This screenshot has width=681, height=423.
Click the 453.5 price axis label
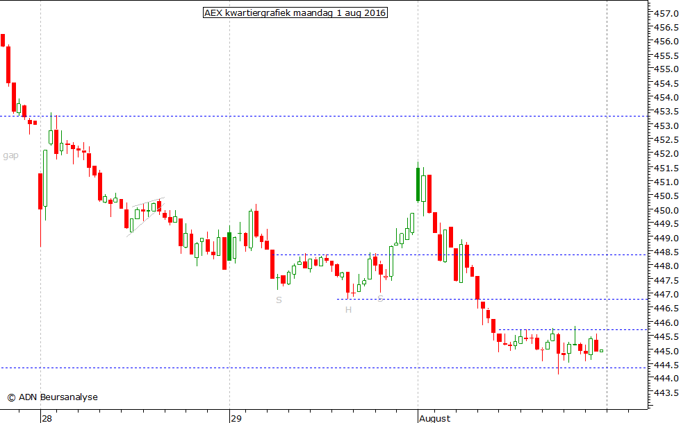(x=666, y=112)
